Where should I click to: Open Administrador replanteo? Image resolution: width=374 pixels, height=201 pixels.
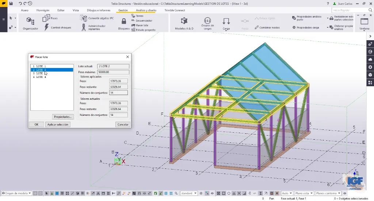pyautogui.click(x=93, y=27)
